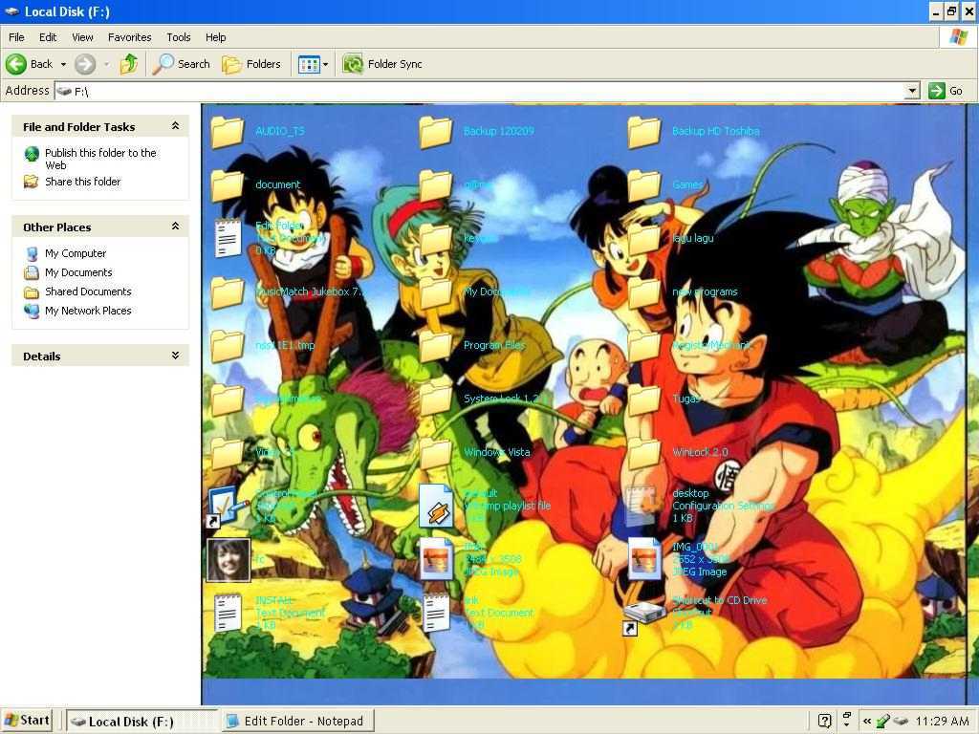Click the Views toolbar icon
This screenshot has height=734, width=979.
tap(309, 64)
